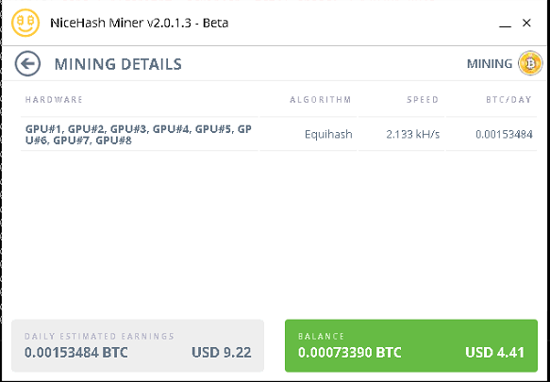Select the GPU#1 to GPU#8 hardware row
Viewport: 550px width, 382px height.
click(x=279, y=134)
